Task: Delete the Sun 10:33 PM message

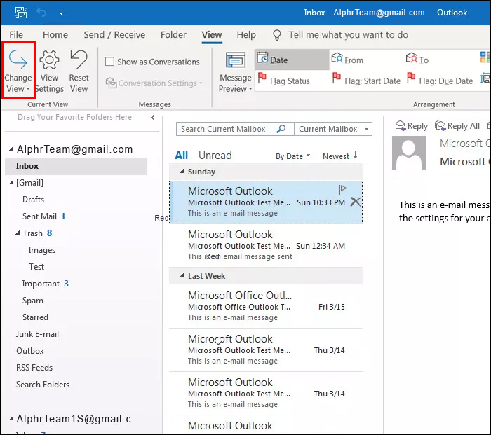Action: click(x=356, y=202)
